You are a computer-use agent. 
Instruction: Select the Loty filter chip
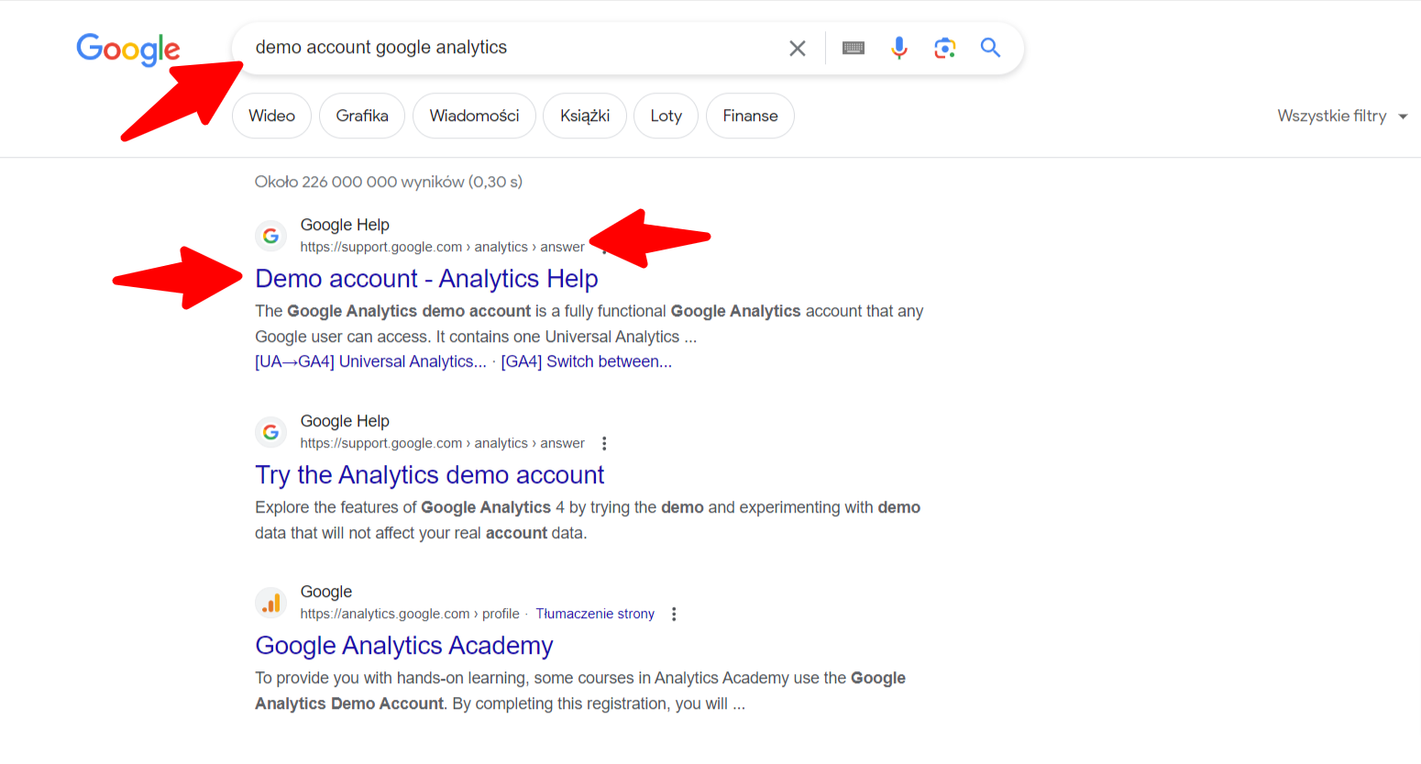pyautogui.click(x=666, y=116)
